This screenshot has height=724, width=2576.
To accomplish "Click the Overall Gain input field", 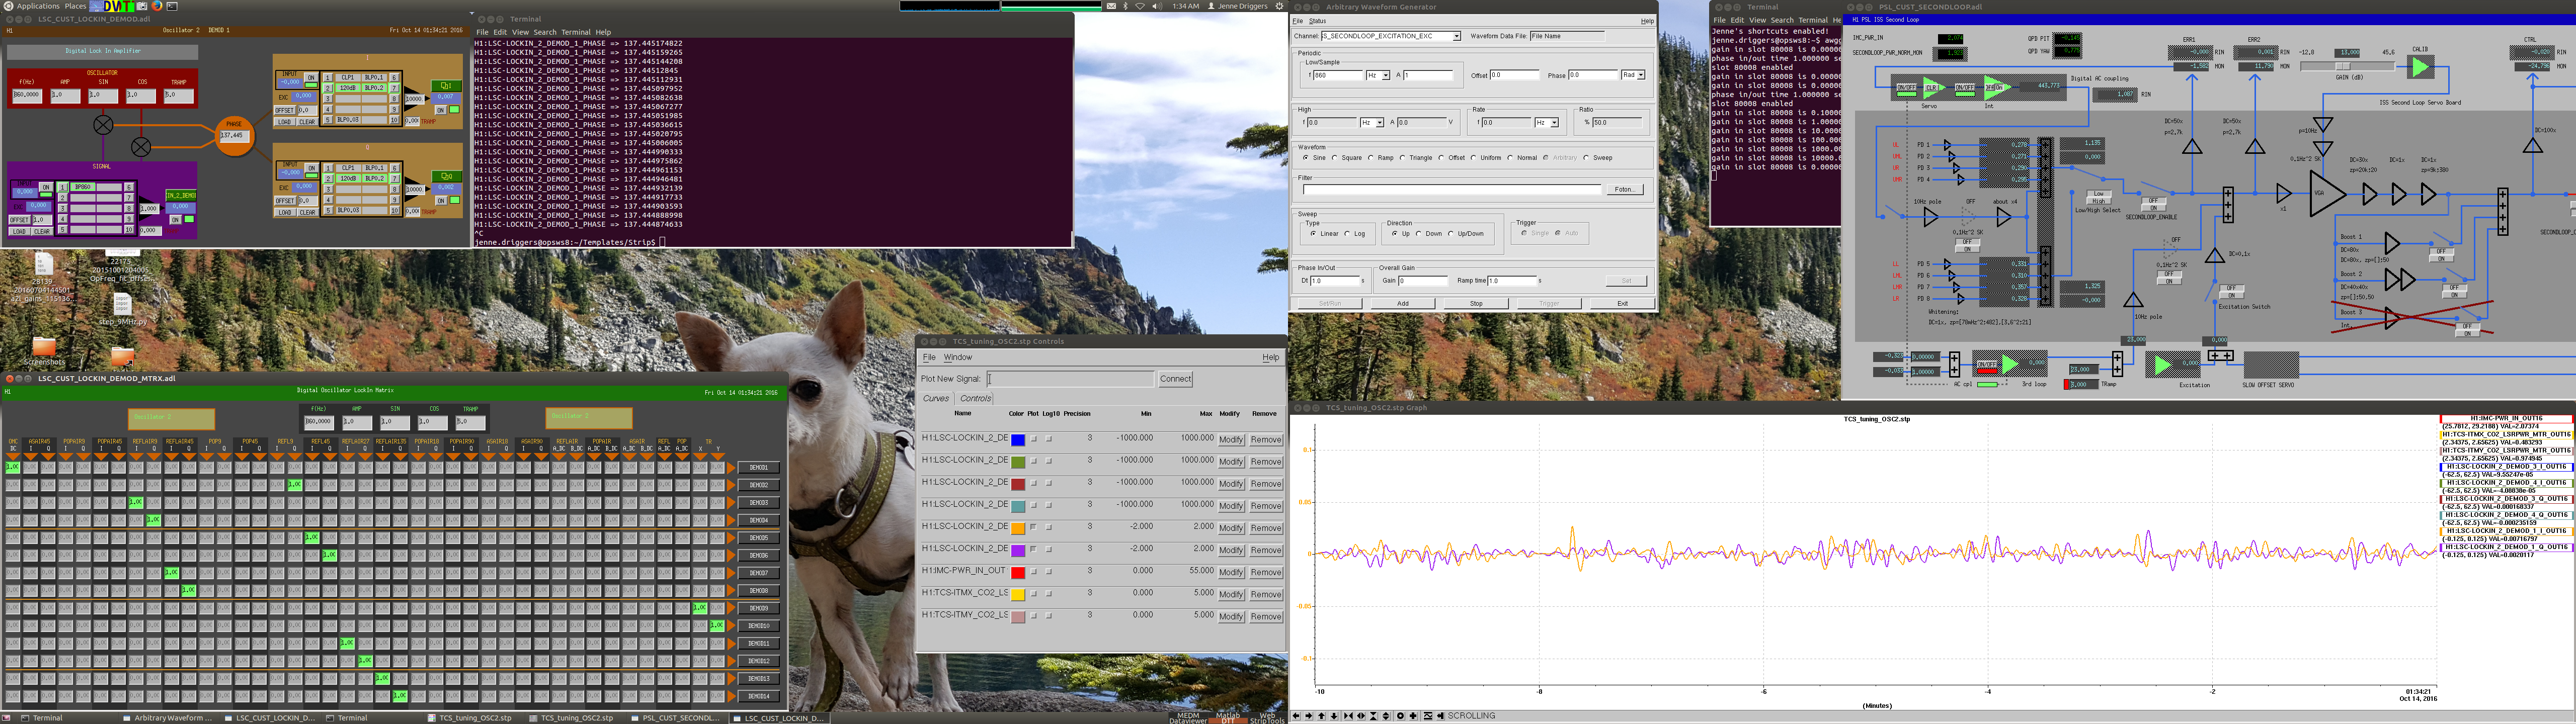I will point(1423,281).
